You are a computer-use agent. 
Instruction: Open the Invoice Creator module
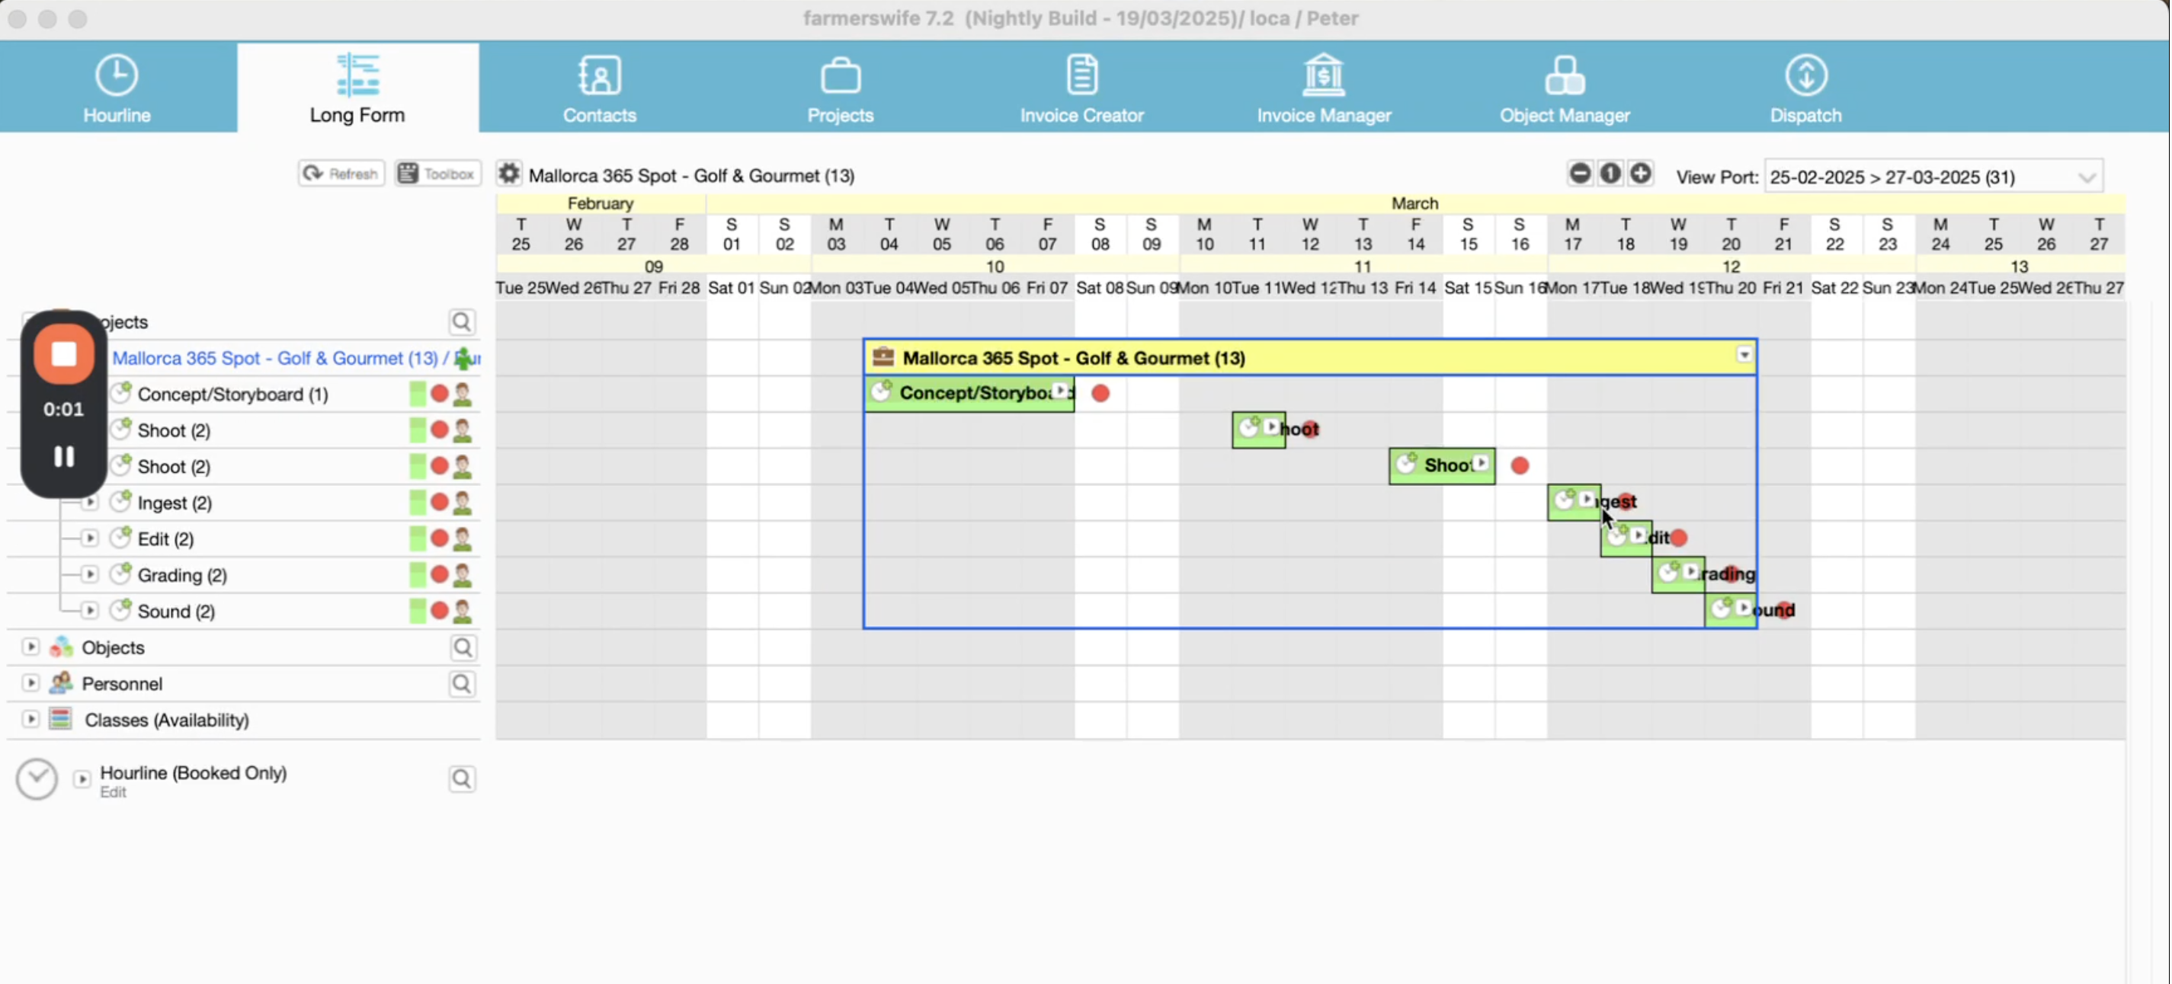click(1081, 88)
